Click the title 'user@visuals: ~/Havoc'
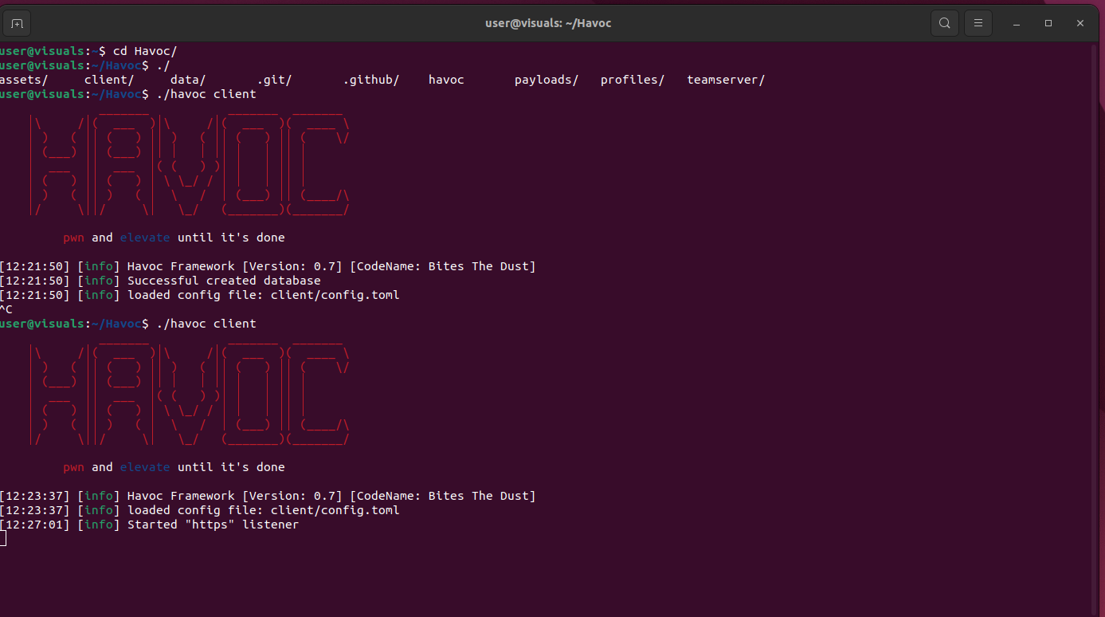 coord(548,23)
